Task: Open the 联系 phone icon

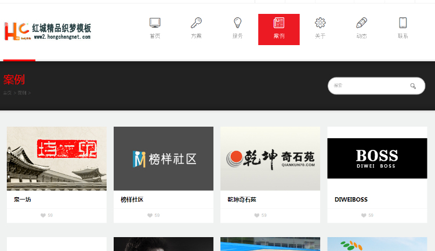Action: click(403, 23)
